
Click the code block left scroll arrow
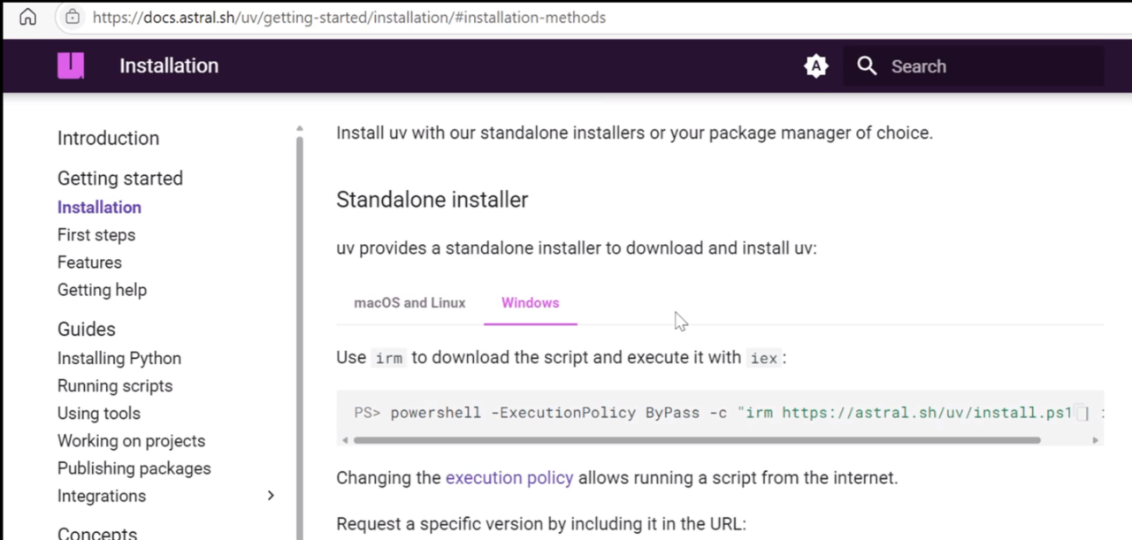pos(344,439)
